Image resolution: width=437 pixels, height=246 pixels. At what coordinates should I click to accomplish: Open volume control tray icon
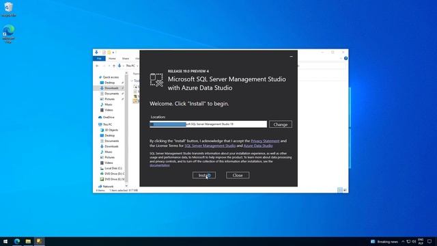[414, 241]
